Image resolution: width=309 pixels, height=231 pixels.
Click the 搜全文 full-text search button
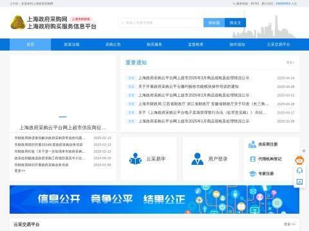(235, 22)
